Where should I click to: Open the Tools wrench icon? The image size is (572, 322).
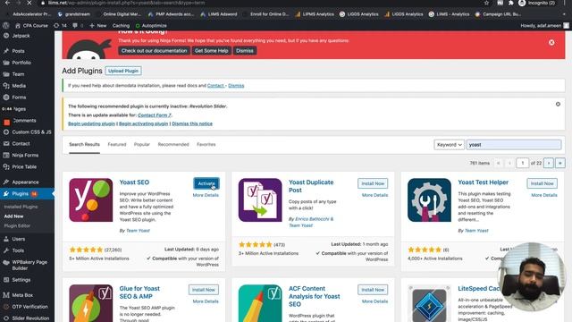[x=6, y=250]
